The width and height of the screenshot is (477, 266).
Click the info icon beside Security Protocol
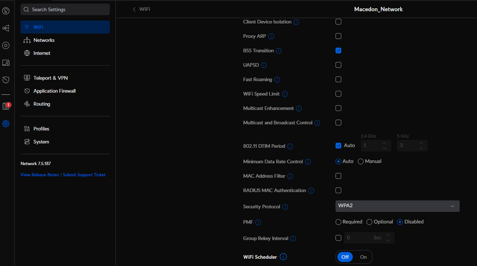(x=285, y=207)
